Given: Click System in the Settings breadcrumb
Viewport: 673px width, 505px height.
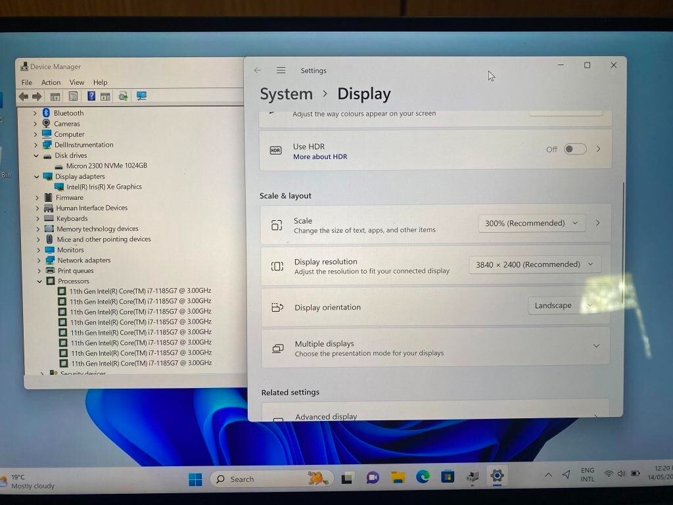Looking at the screenshot, I should (287, 94).
